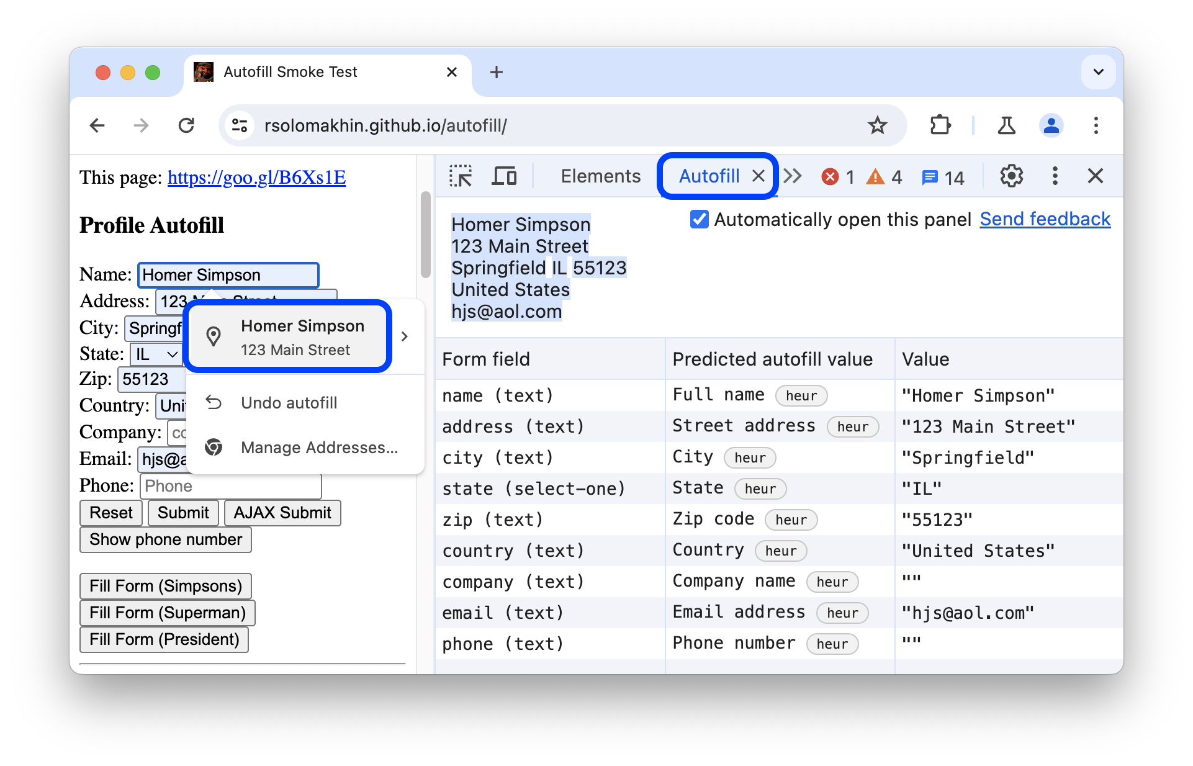
Task: Click the device toolbar toggle icon
Action: pos(505,176)
